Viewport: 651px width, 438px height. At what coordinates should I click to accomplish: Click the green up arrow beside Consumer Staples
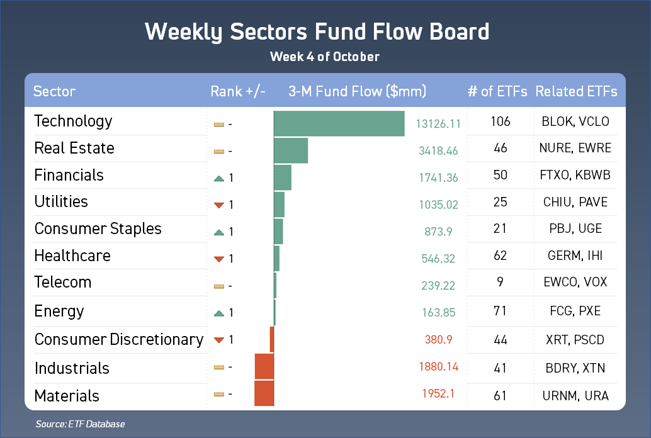pos(219,232)
